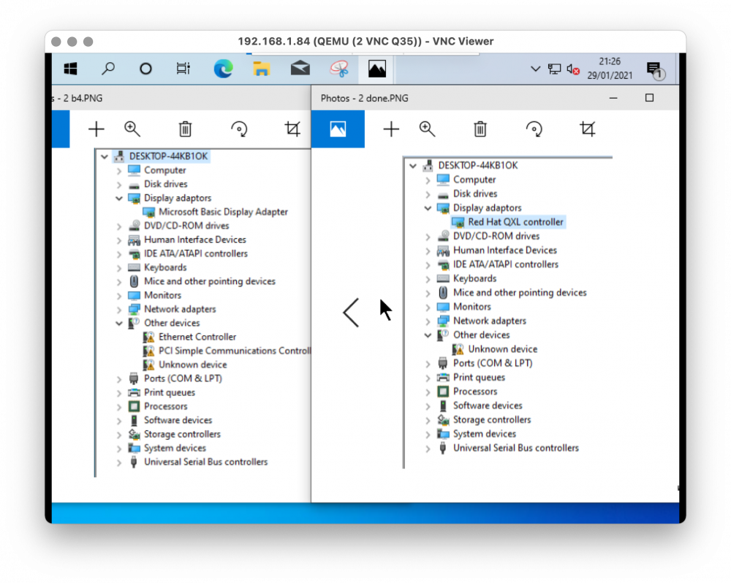Image resolution: width=731 pixels, height=583 pixels.
Task: Click 'Unknown device' in 2 done.PNG image
Action: click(503, 349)
